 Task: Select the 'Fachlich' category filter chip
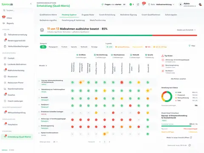coord(64,47)
